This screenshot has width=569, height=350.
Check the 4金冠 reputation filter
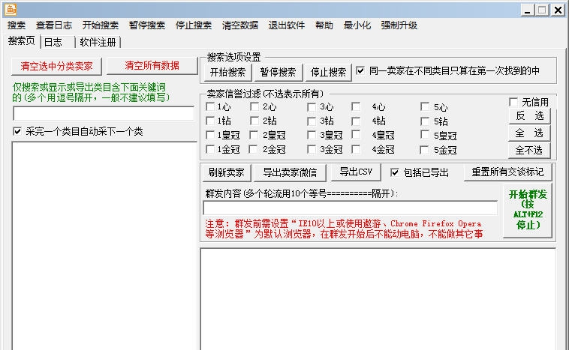356,149
